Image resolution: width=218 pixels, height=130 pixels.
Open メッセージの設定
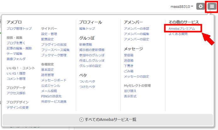[137, 76]
